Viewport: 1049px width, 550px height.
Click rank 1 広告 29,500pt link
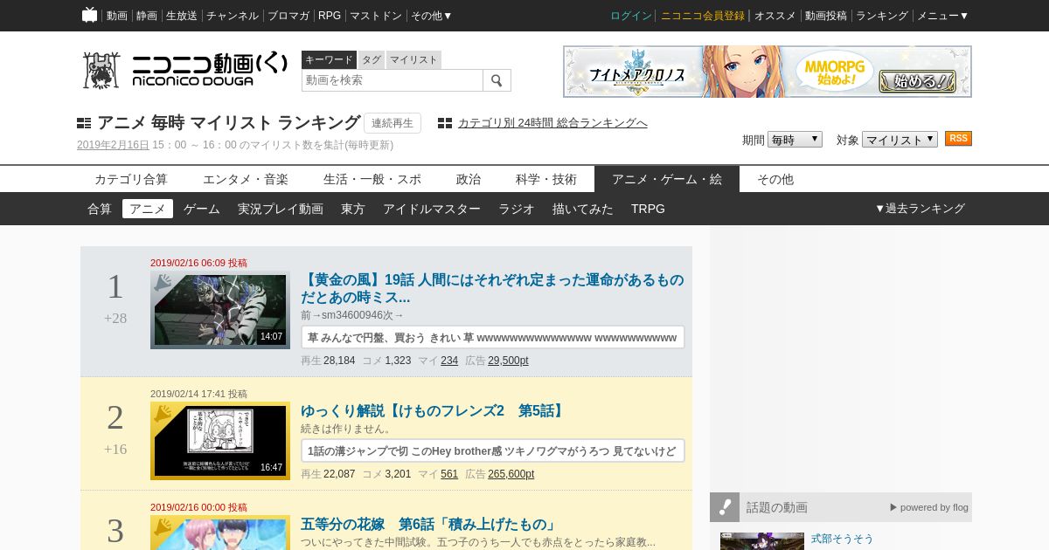[508, 361]
